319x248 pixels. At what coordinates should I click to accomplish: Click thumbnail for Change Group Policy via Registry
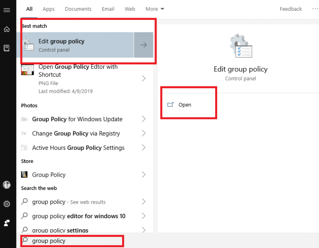[24, 133]
